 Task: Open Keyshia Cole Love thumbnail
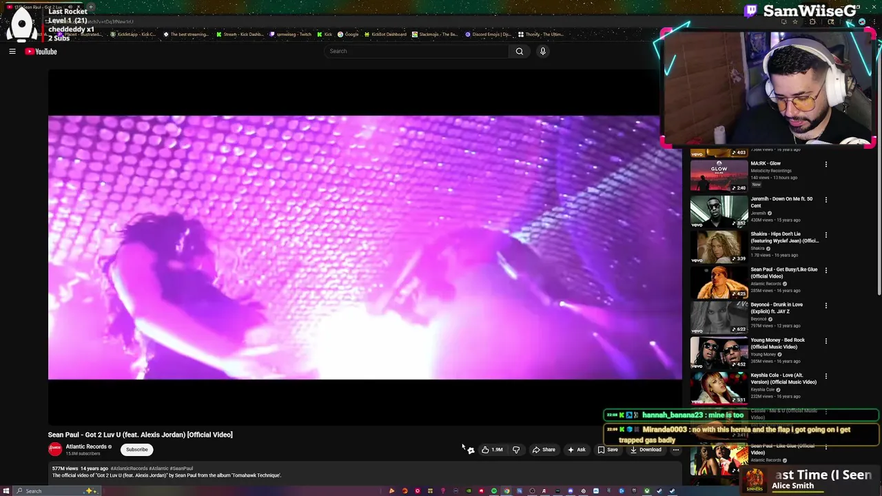719,387
